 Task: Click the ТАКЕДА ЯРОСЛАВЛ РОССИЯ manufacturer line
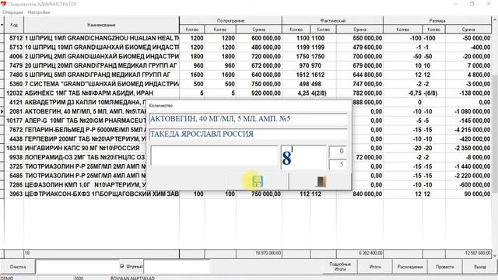(x=248, y=134)
